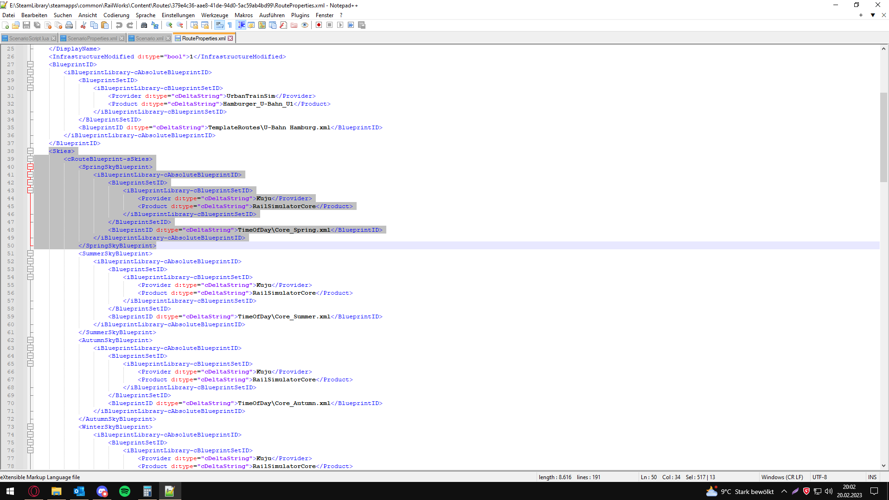Open the Einstellungen menu
The height and width of the screenshot is (500, 889).
[x=178, y=15]
